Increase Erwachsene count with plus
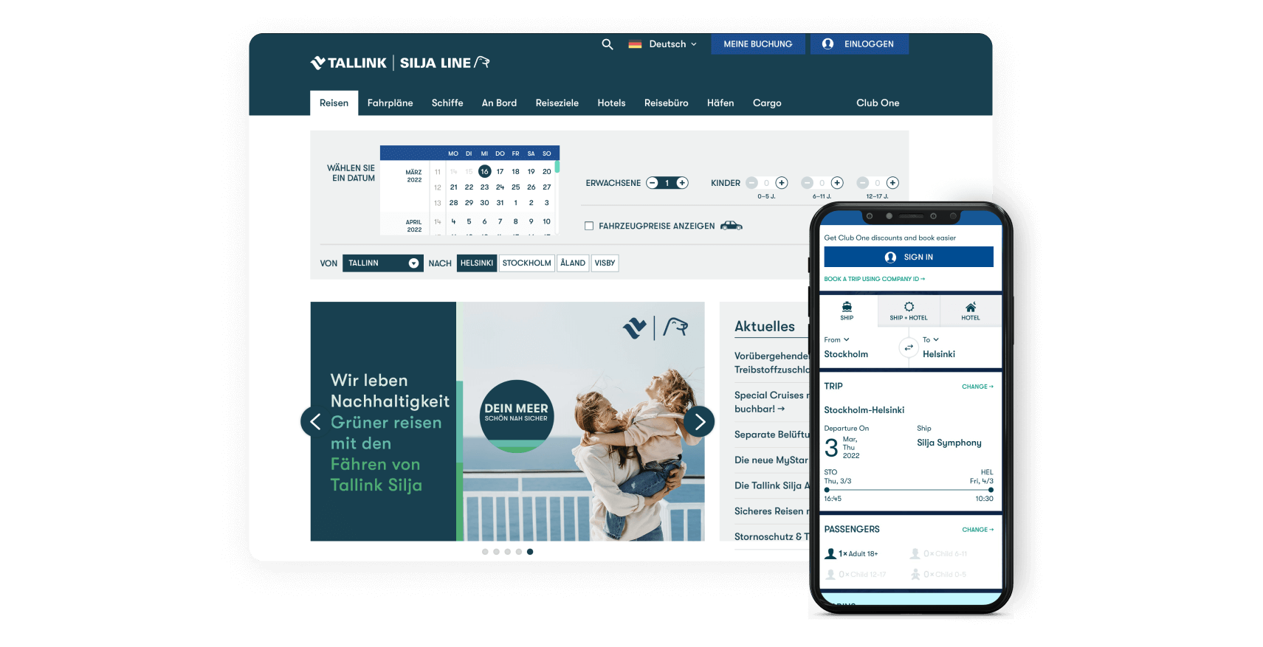 [x=682, y=183]
